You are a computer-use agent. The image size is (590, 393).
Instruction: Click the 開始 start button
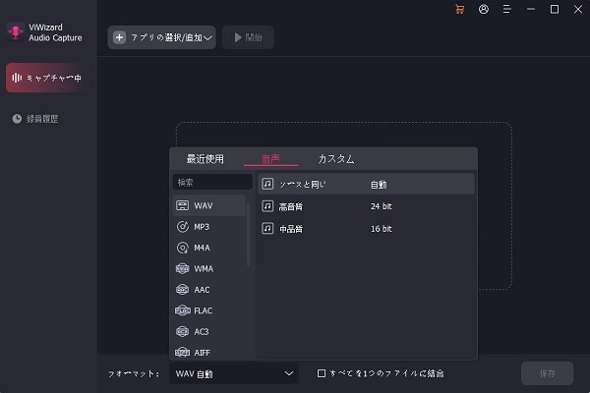click(x=248, y=37)
